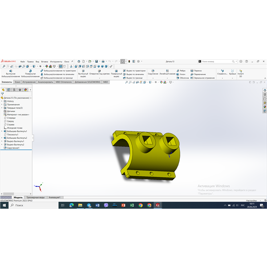Image resolution: width=267 pixels, height=267 pixels.
Task: Switch to the Исправление tab
Action: [29, 82]
